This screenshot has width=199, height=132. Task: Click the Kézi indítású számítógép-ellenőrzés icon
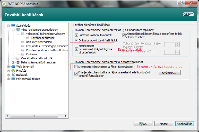23,46
